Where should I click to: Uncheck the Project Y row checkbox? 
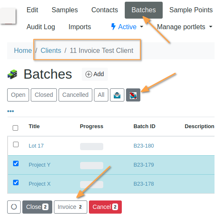click(x=16, y=164)
